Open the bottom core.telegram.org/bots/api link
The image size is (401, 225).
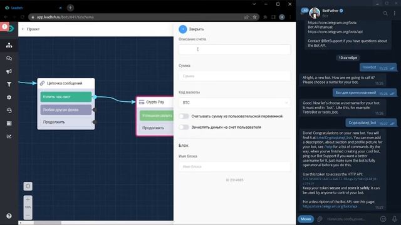330,206
